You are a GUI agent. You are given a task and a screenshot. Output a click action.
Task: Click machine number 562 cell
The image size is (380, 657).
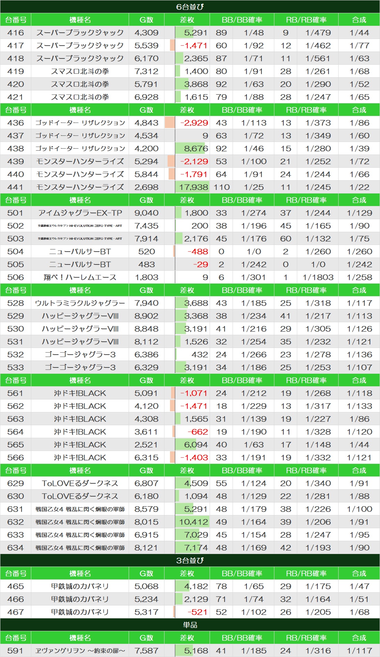tap(16, 406)
